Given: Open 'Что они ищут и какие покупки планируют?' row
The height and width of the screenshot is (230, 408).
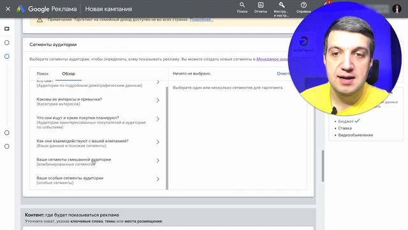Looking at the screenshot, I should pos(98,122).
